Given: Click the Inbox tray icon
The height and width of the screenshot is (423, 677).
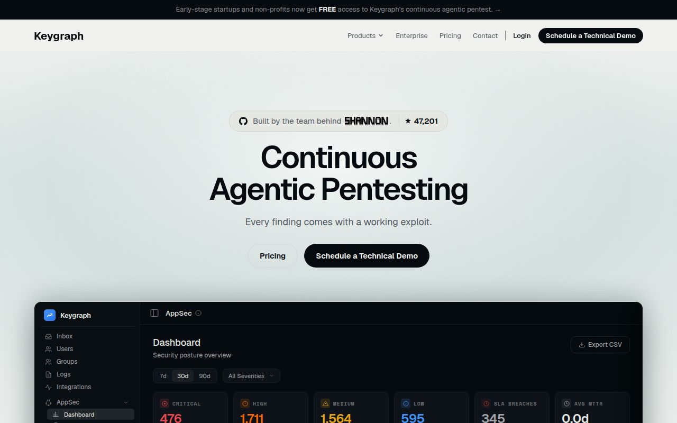Looking at the screenshot, I should point(49,336).
